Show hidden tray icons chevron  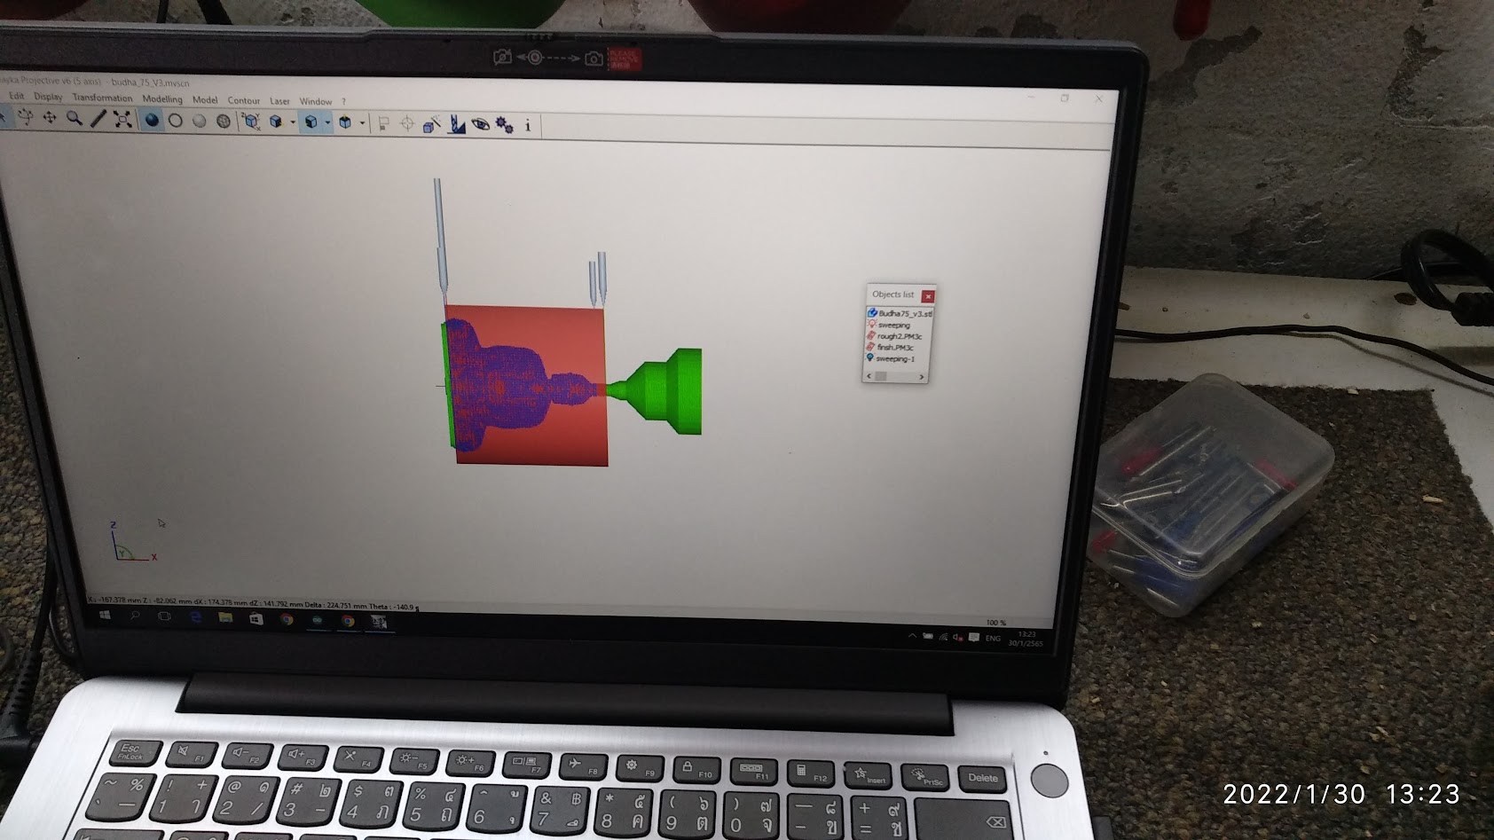(x=912, y=636)
